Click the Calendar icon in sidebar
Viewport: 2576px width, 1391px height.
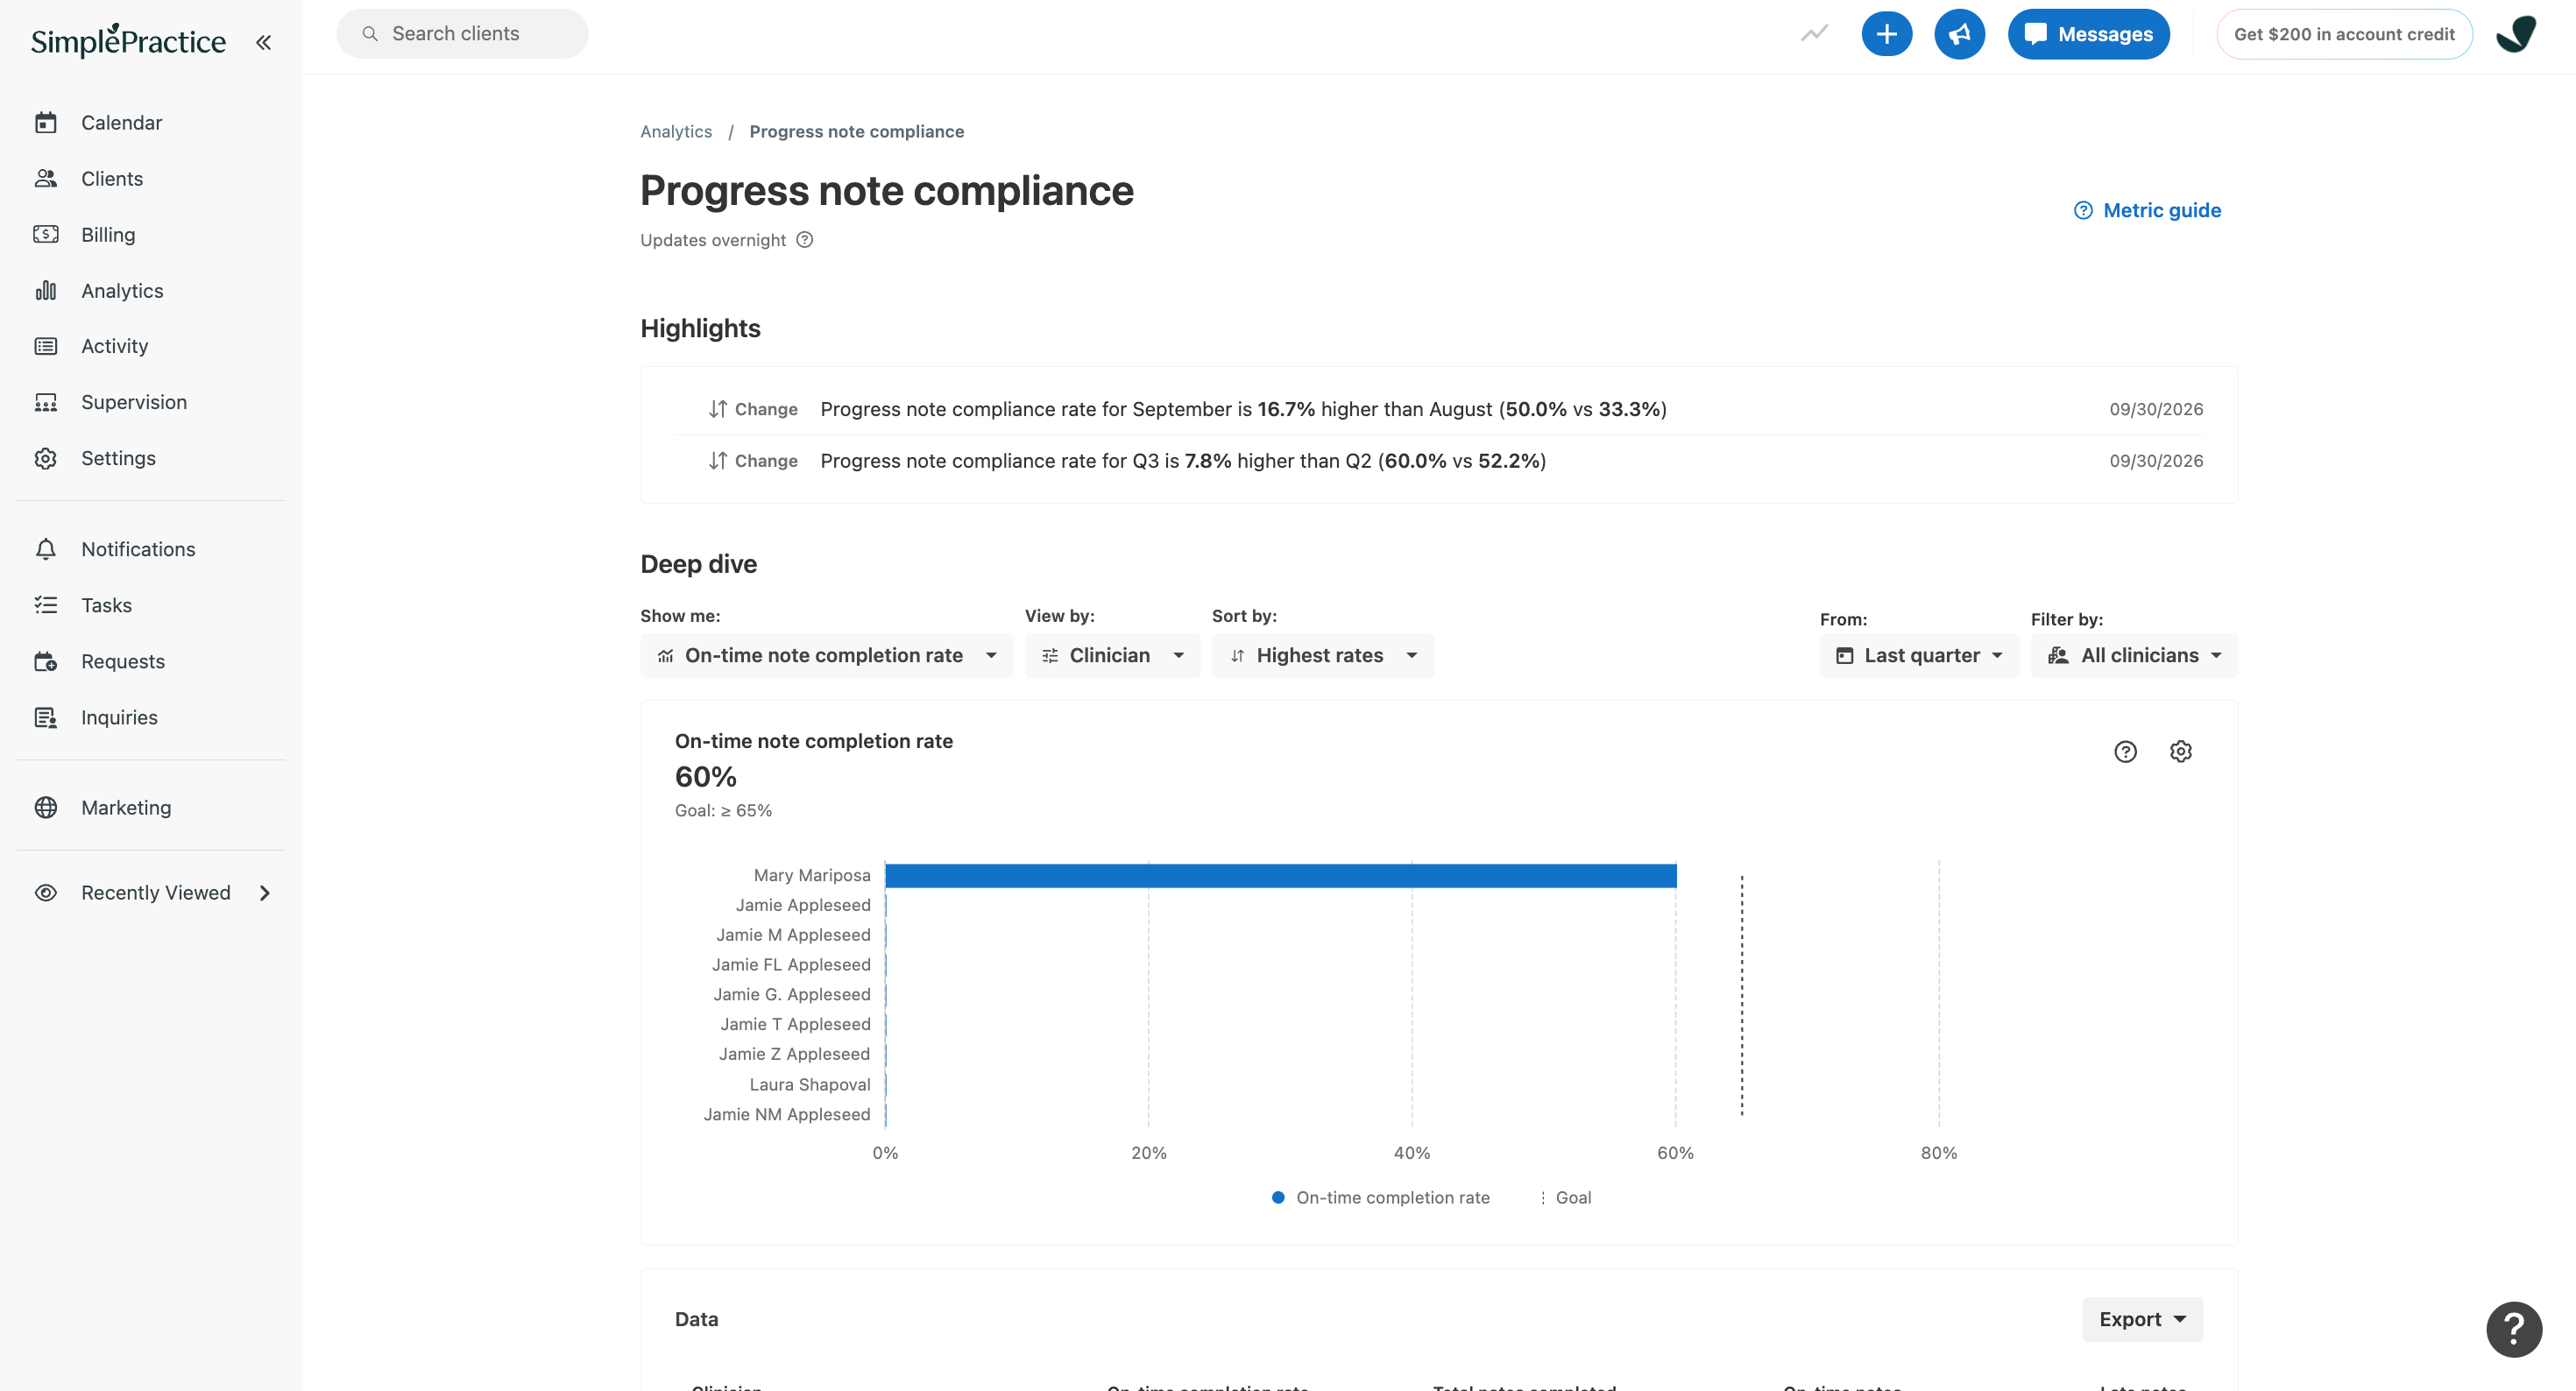tap(46, 123)
